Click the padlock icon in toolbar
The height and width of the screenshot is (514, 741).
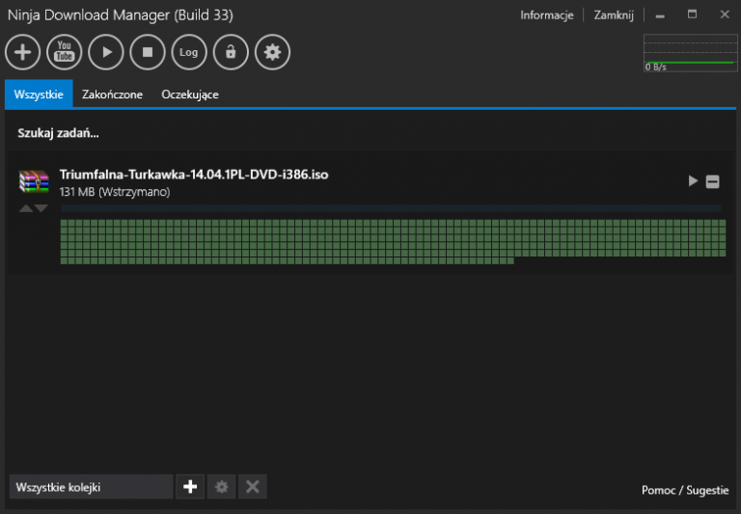pos(231,52)
